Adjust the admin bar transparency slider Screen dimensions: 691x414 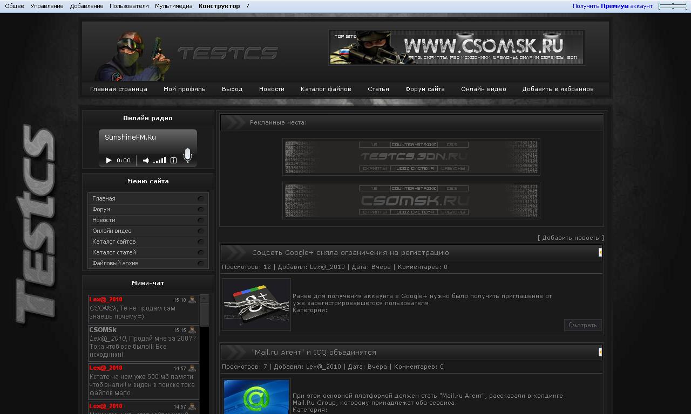click(673, 6)
